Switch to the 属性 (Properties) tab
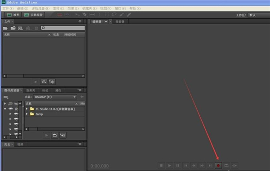This screenshot has width=270, height=171. coord(58,91)
